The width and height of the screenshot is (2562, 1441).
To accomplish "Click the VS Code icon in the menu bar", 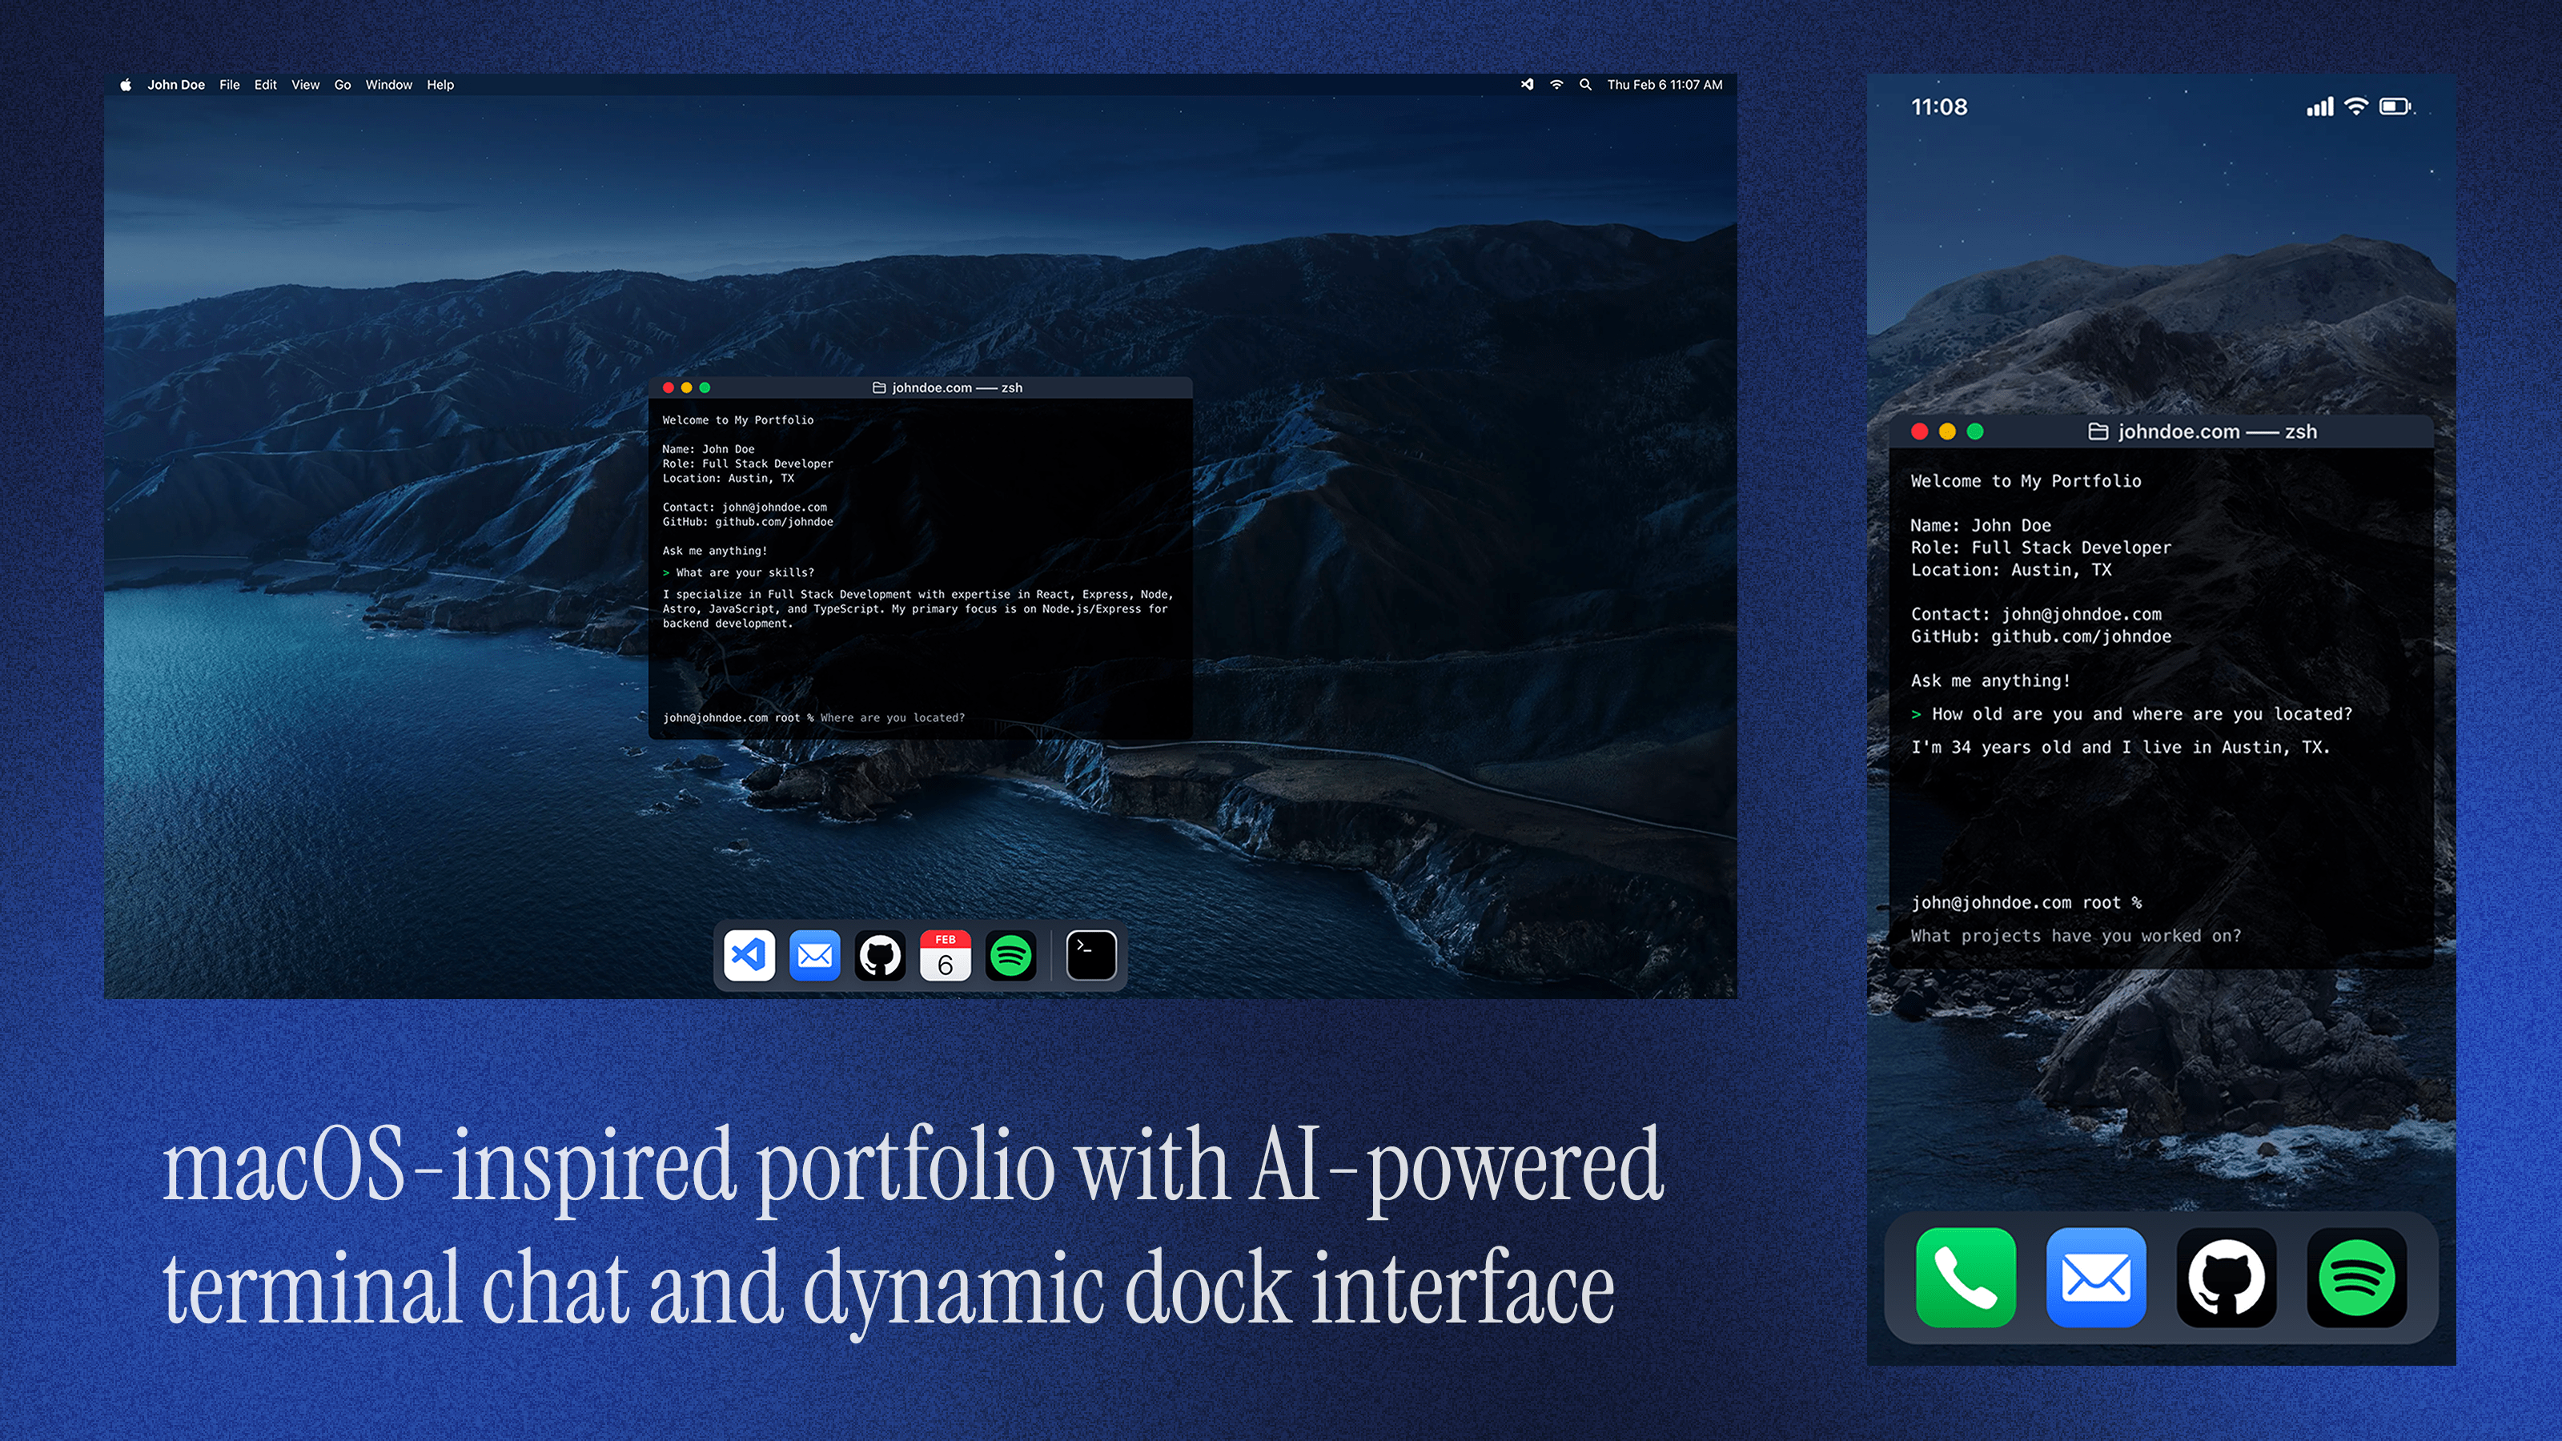I will (1526, 85).
